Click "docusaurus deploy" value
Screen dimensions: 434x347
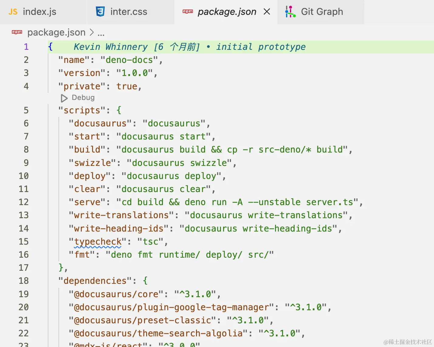[x=171, y=176]
